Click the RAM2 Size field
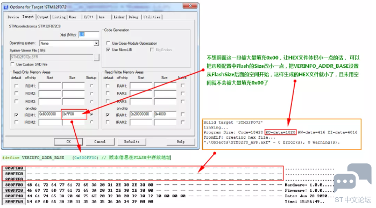The width and height of the screenshot is (376, 208). pos(165,94)
